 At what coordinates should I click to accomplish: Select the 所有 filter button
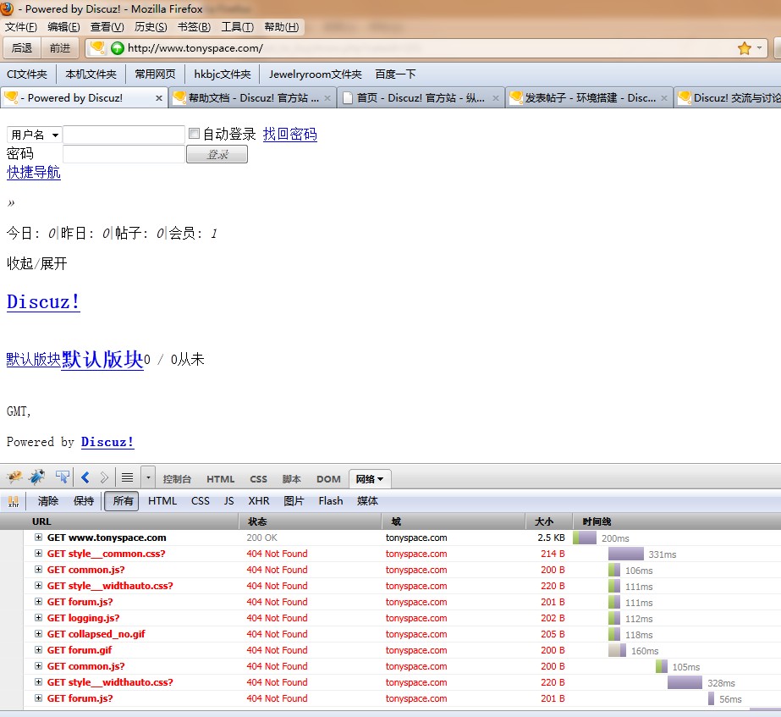pos(124,501)
